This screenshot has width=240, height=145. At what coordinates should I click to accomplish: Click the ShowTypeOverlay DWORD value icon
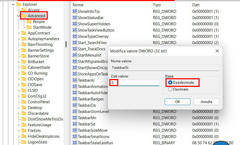click(x=75, y=36)
